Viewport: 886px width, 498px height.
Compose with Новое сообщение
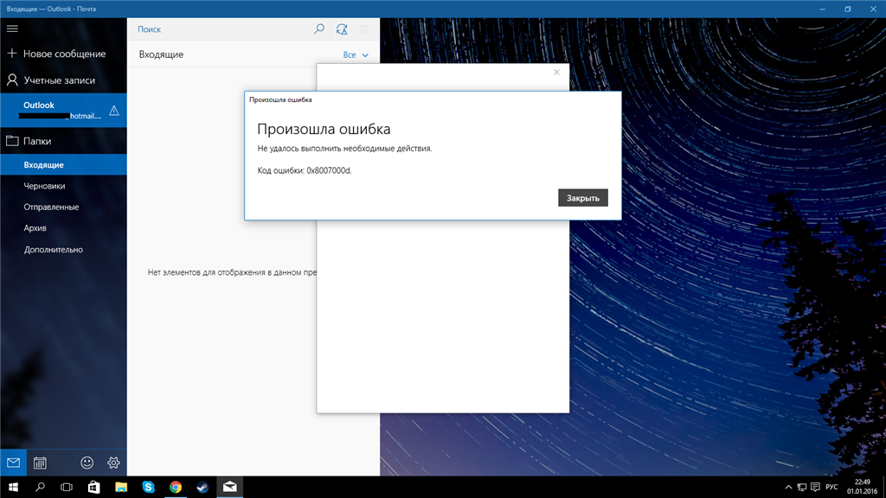[63, 54]
